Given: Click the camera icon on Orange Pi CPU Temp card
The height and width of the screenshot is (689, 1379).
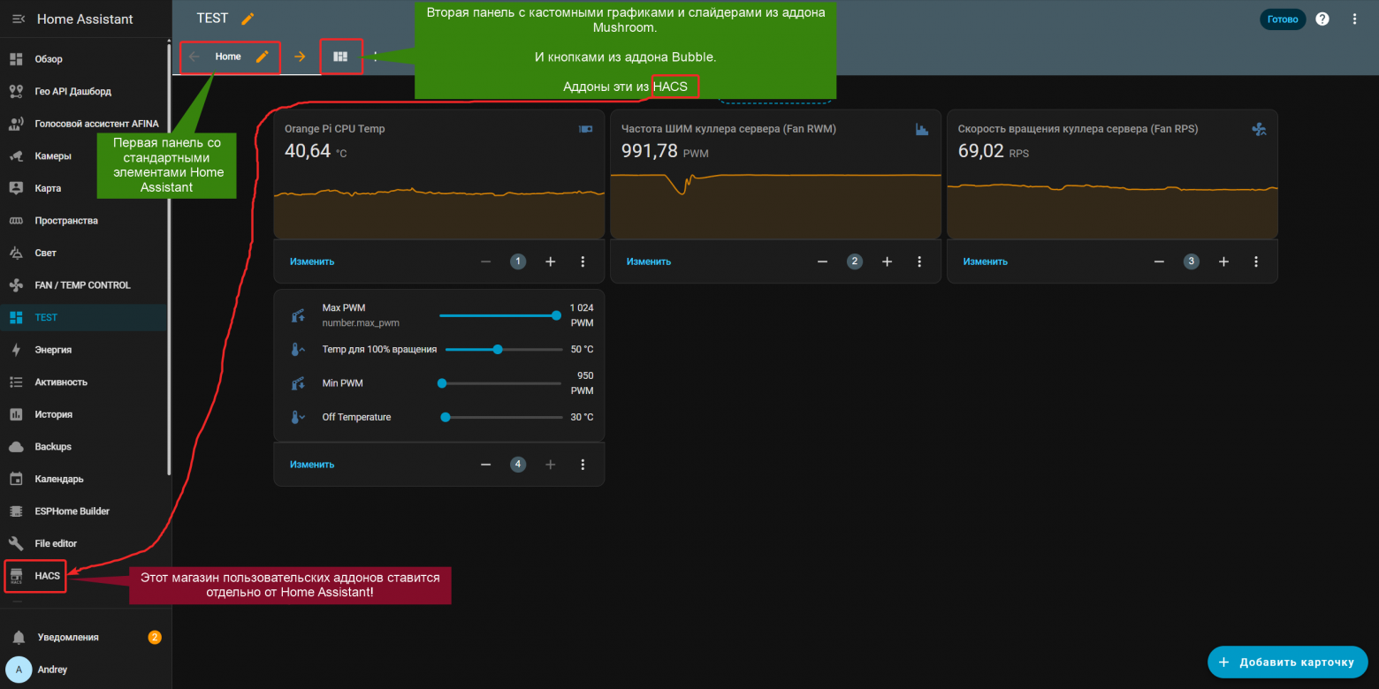Looking at the screenshot, I should click(584, 129).
